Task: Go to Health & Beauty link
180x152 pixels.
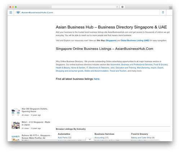Action: 63,68
